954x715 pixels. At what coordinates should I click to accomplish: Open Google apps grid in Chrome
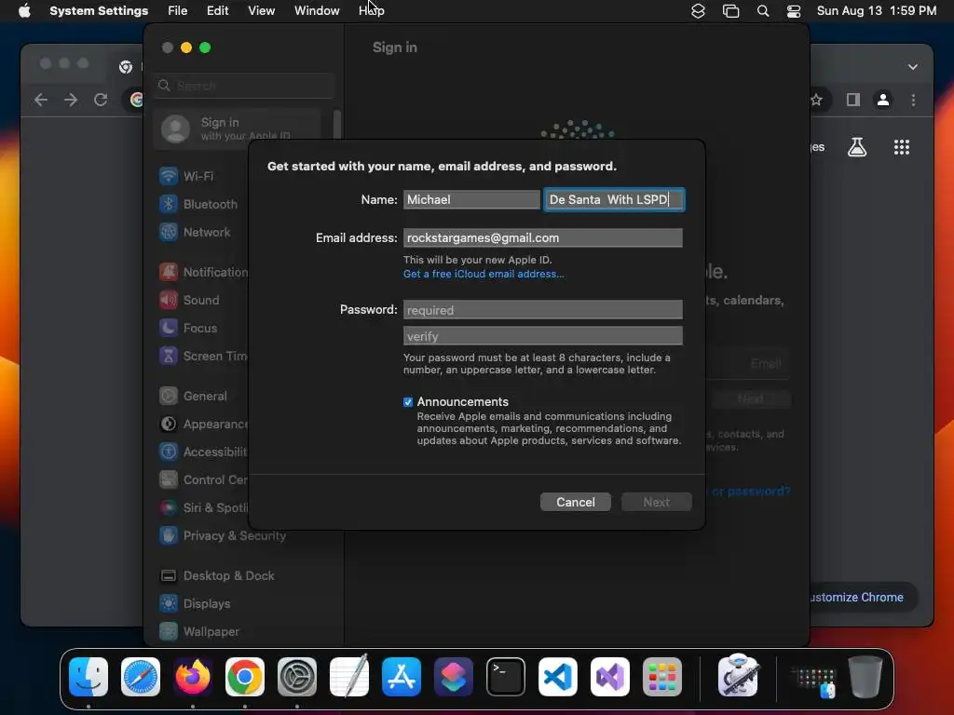[902, 146]
